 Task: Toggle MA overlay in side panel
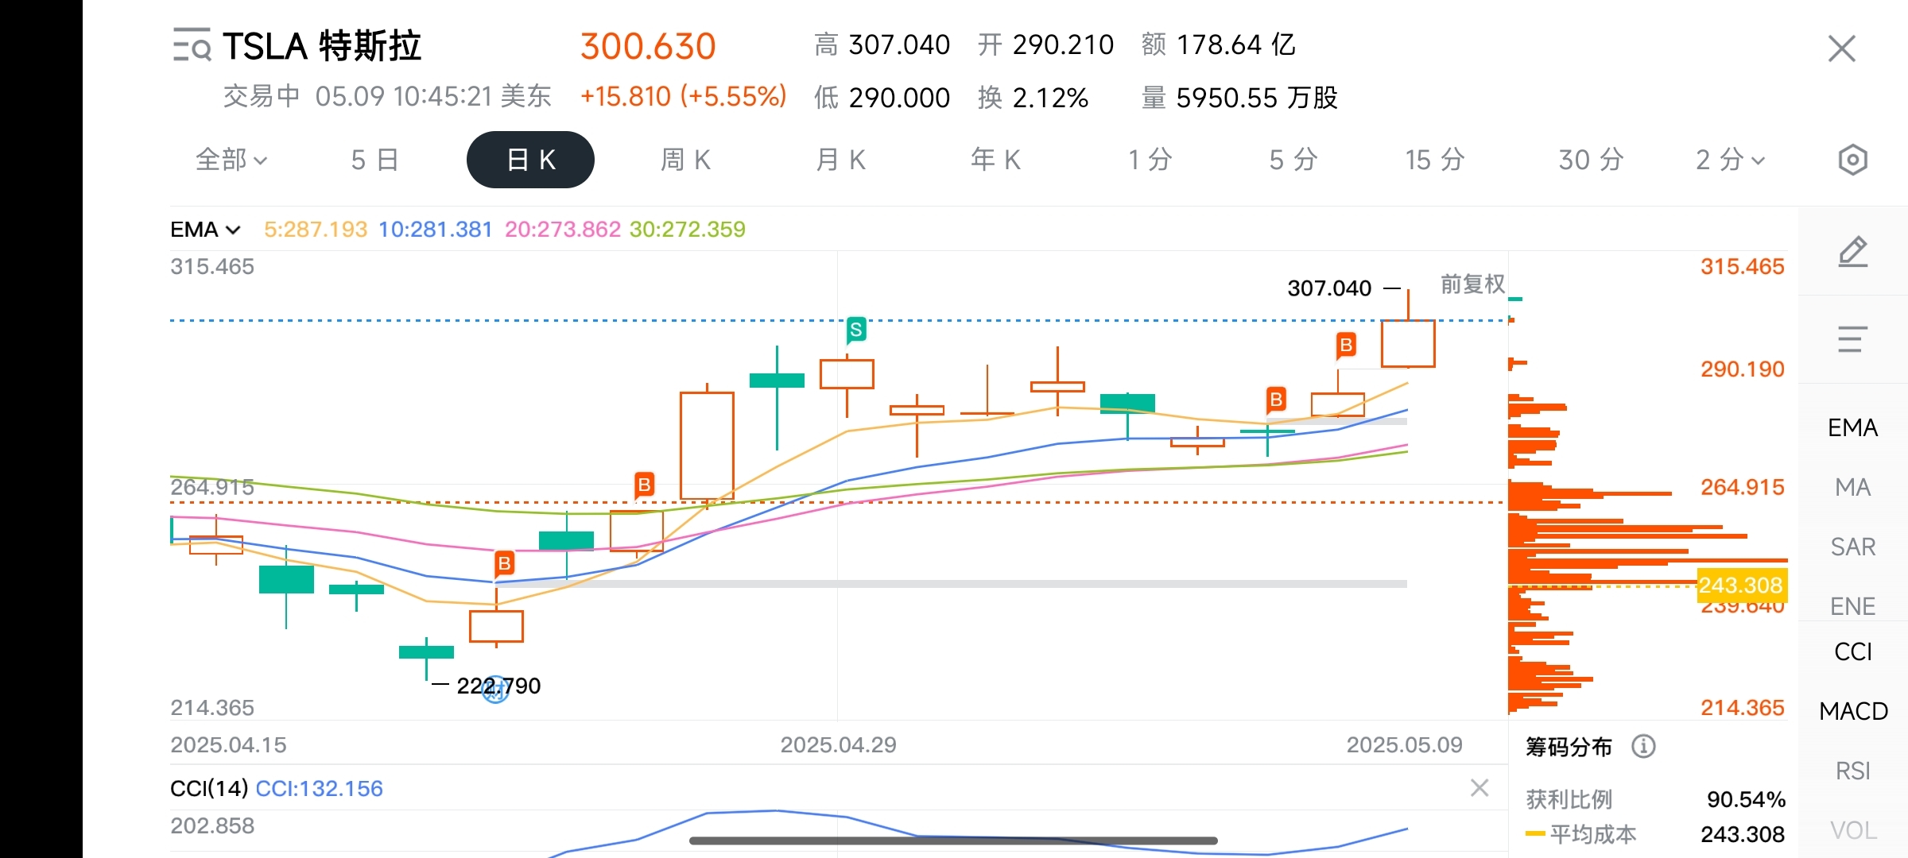1852,487
